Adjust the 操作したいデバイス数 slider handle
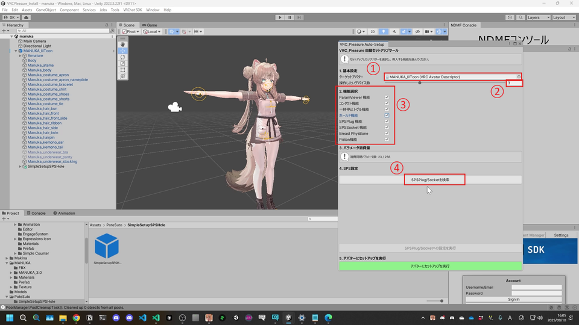579x325 pixels. 420,83
